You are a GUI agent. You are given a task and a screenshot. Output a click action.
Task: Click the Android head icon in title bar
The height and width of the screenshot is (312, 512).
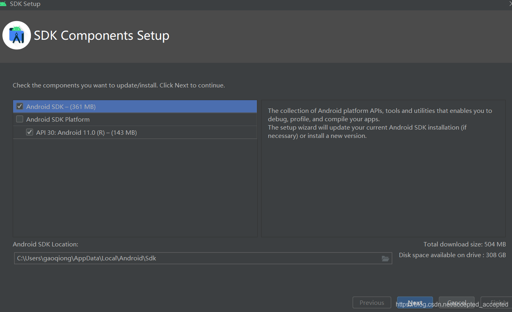point(3,4)
